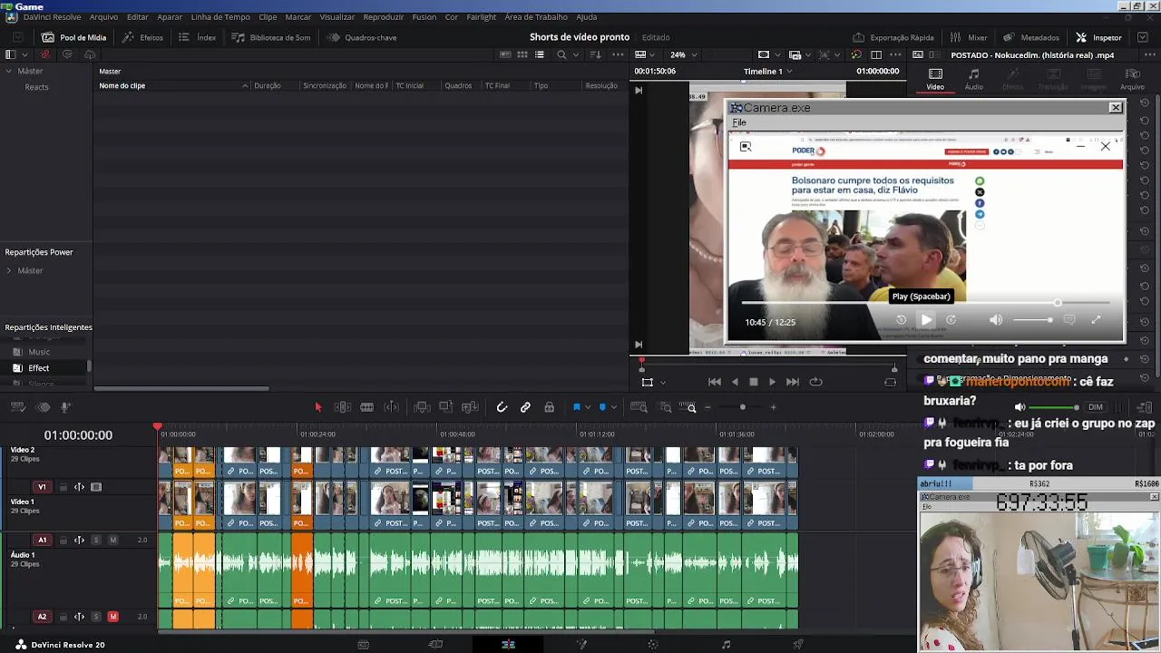Toggle Mute on audio track A1
The image size is (1161, 653).
coord(112,540)
